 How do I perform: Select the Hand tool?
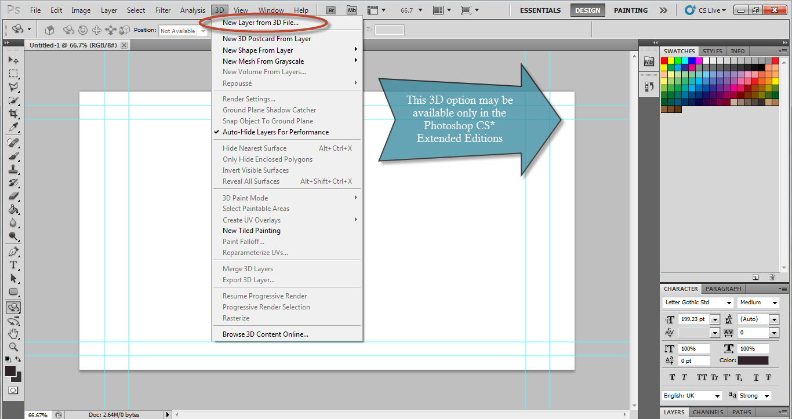[13, 334]
